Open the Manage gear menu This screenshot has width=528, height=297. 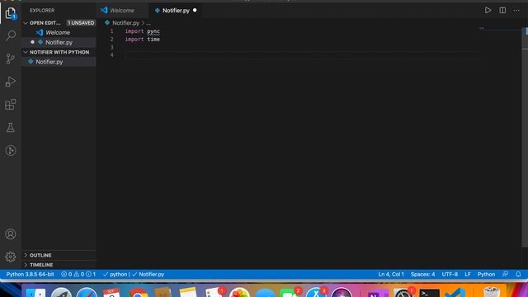(x=11, y=257)
